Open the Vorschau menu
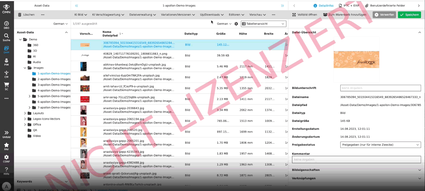Image resolution: width=425 pixels, height=191 pixels. click(257, 15)
